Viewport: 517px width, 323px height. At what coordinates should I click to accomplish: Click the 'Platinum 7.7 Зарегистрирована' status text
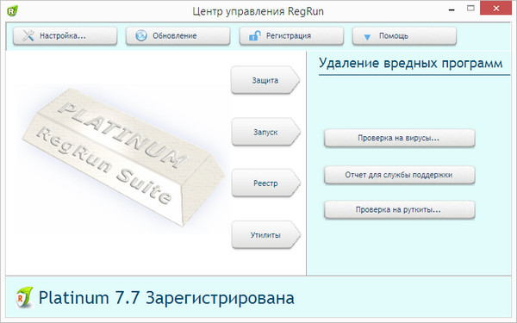pyautogui.click(x=166, y=298)
